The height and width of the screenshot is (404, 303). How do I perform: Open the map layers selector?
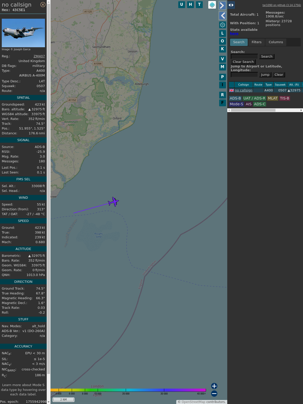click(x=212, y=5)
